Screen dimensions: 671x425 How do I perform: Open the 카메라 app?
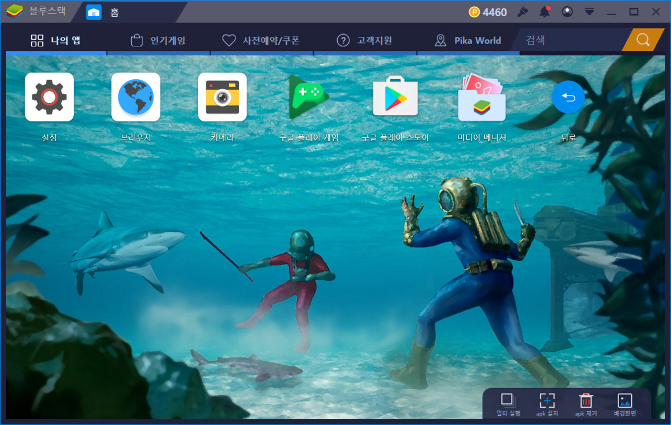click(x=223, y=96)
